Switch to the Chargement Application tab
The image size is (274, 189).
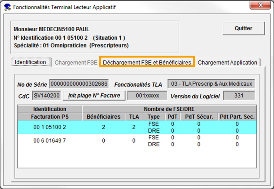[x=227, y=63]
